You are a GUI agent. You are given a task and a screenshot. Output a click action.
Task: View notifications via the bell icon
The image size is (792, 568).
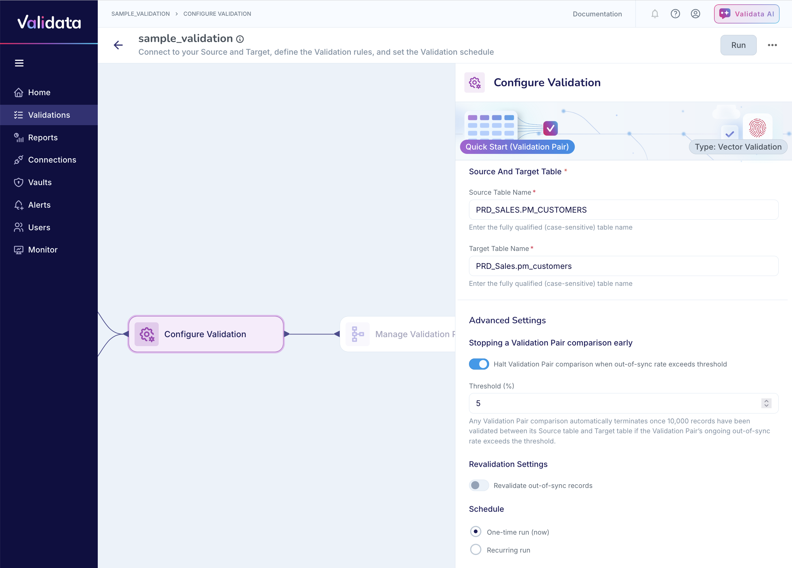655,14
